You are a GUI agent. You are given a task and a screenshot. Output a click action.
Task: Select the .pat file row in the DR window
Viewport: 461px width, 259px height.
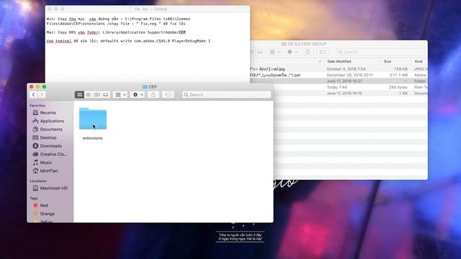(339, 75)
